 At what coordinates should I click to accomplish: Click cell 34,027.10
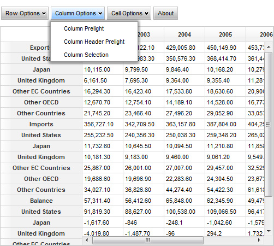[x=103, y=190]
